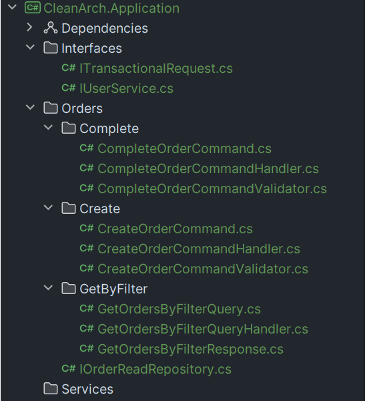Collapse the CleanArch.Application project node
The height and width of the screenshot is (401, 367).
coord(12,7)
